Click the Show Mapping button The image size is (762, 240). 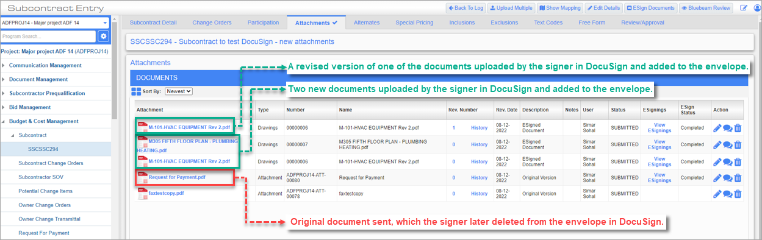pos(559,8)
